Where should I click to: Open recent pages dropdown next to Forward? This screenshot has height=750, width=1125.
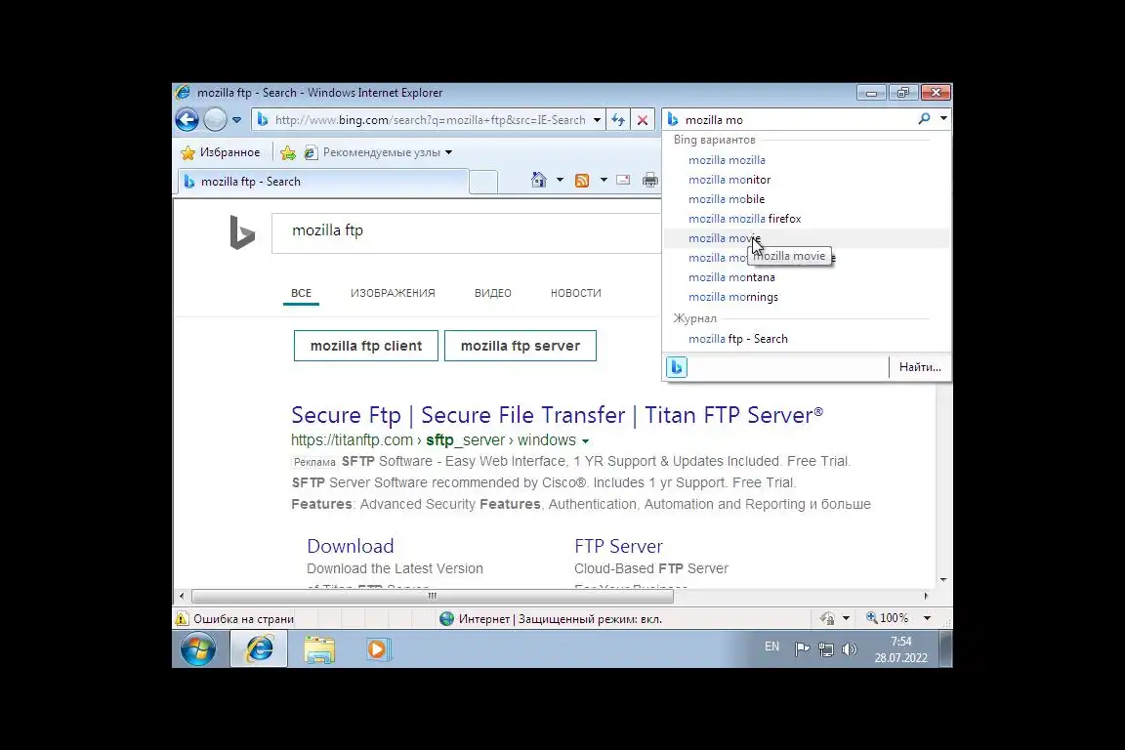point(236,120)
